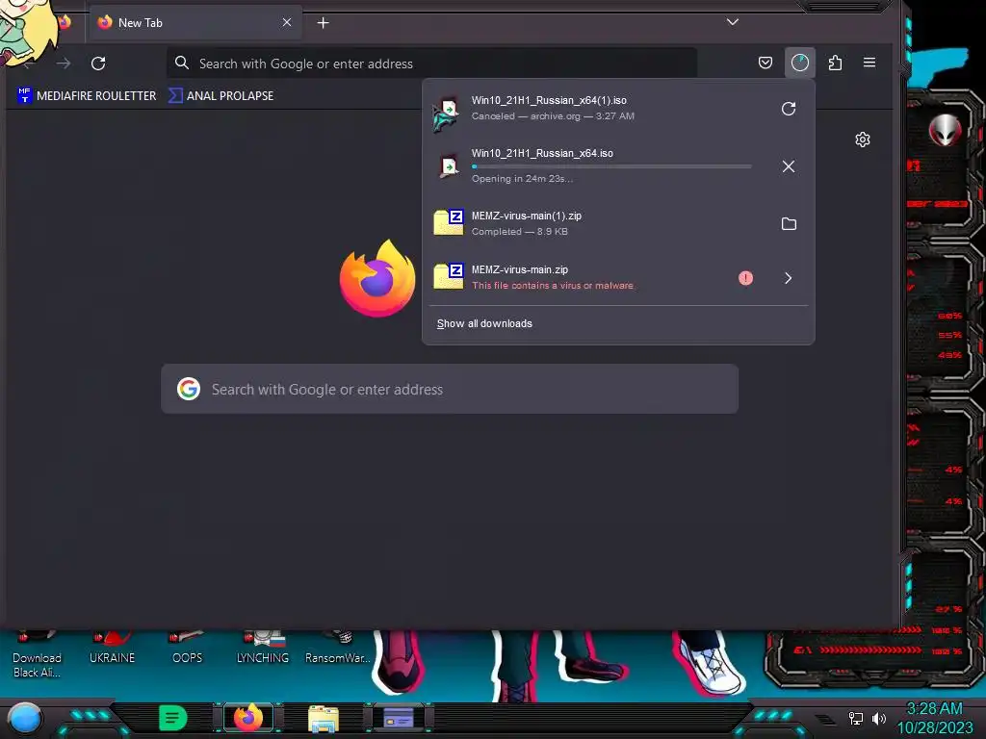
Task: Click the Win10_21H1_Russian_x64(1).iso file icon
Action: pyautogui.click(x=447, y=114)
